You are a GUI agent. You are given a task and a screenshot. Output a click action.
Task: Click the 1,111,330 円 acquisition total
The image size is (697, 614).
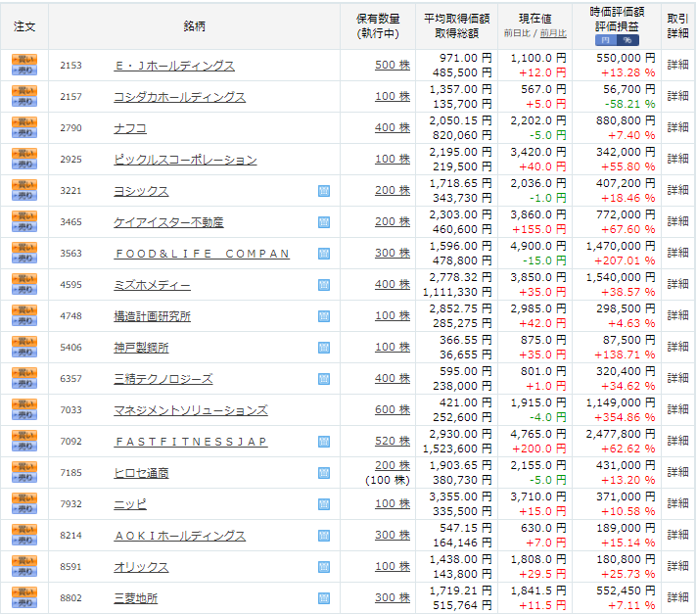click(457, 292)
